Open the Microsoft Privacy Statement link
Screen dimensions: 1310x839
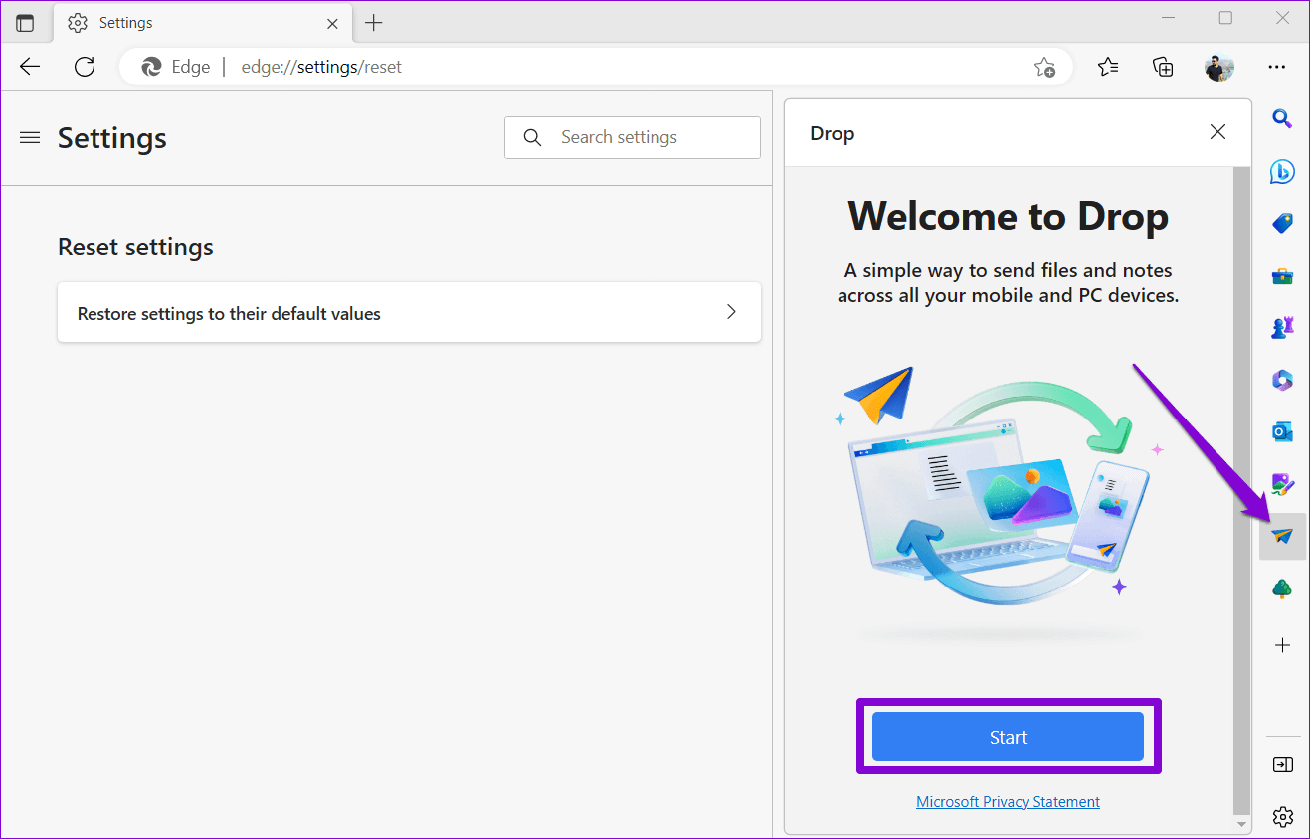coord(1008,802)
